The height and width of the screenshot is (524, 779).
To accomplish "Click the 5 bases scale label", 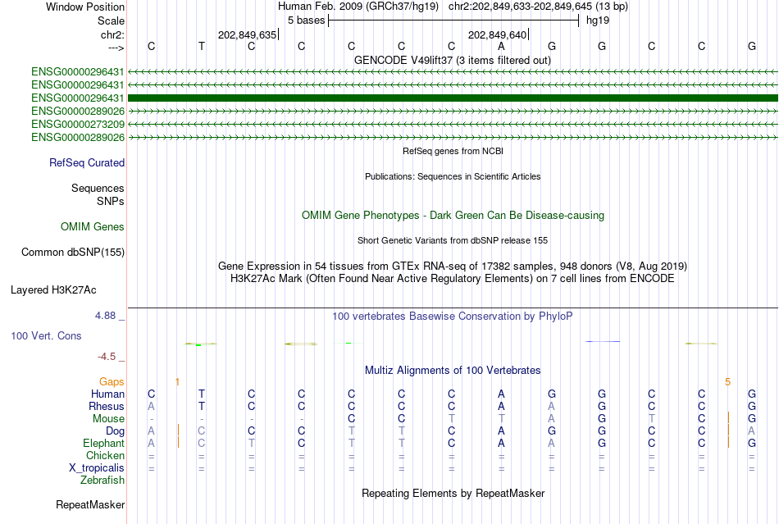I will point(306,21).
